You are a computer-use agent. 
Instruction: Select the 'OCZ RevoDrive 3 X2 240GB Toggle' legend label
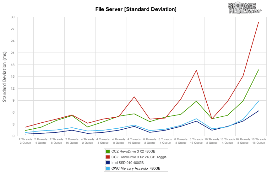pyautogui.click(x=139, y=157)
